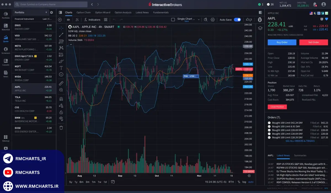Switch to the Option Chain tab
Viewport: 331px width, 193px height.
click(84, 12)
